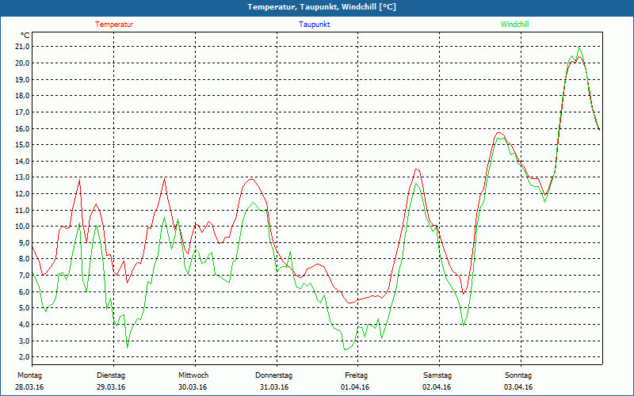Click the Donnerstag day label
The height and width of the screenshot is (396, 634).
(x=273, y=375)
